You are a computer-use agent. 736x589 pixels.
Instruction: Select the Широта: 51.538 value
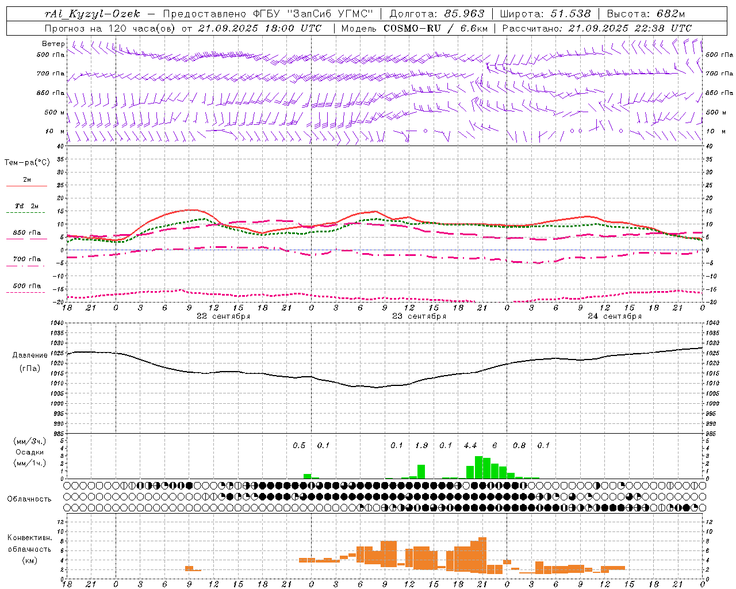tap(545, 14)
